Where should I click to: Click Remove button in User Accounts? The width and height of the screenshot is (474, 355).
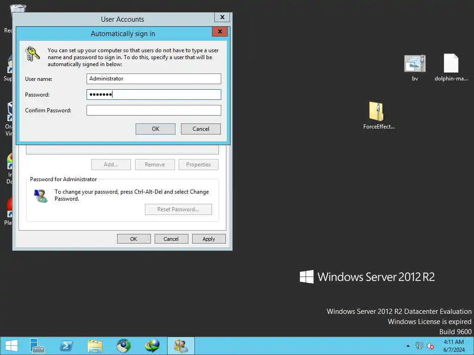click(x=155, y=165)
